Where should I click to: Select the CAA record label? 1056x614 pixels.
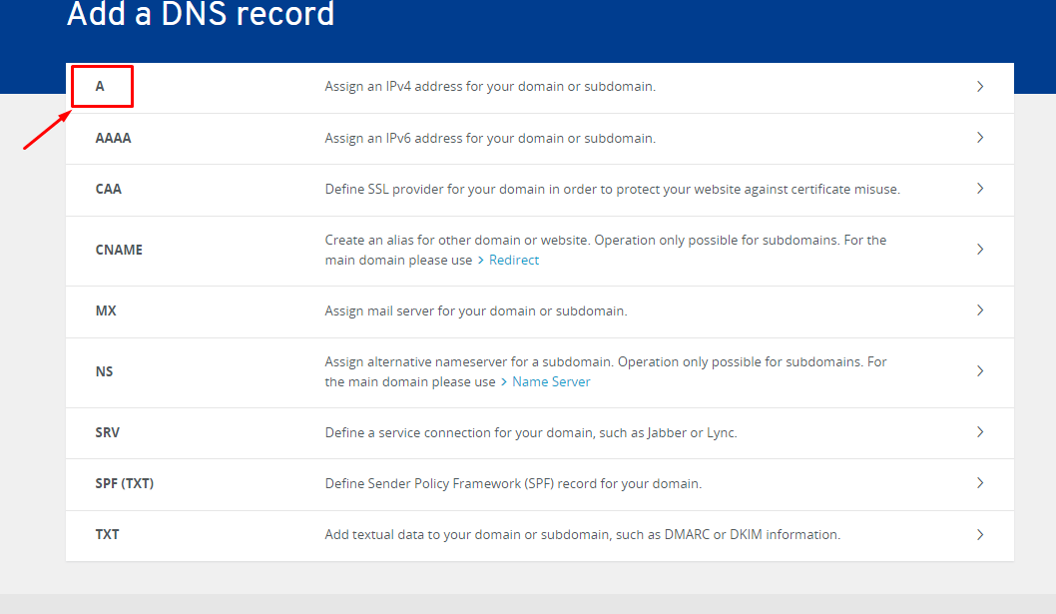point(108,189)
